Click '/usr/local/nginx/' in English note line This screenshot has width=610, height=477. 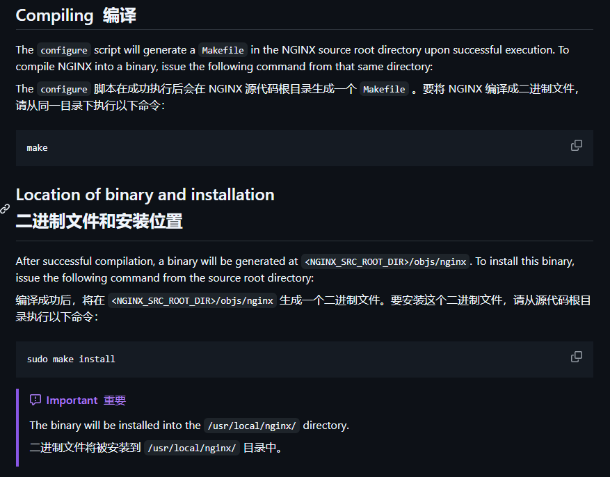(252, 426)
